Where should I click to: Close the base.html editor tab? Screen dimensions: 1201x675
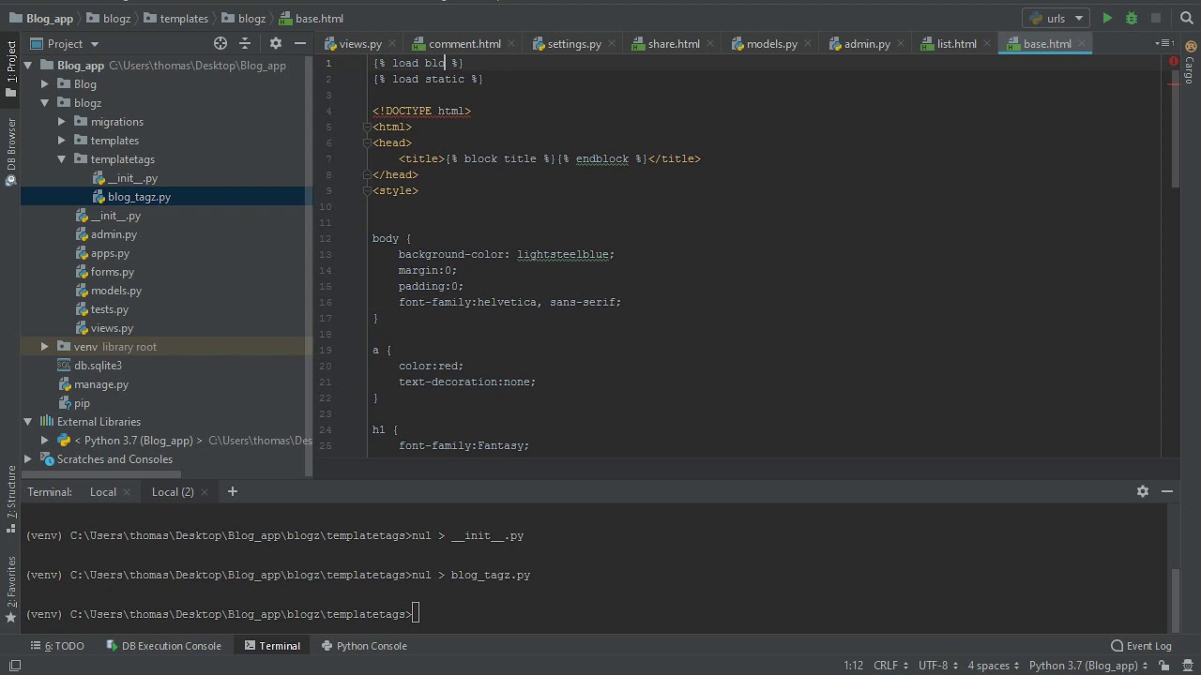click(x=1081, y=44)
